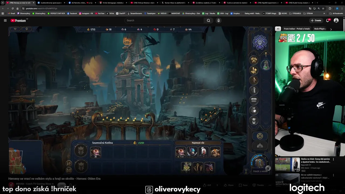The width and height of the screenshot is (345, 194).
Task: Open the tab search dropdown arrow
Action: click(x=3, y=3)
